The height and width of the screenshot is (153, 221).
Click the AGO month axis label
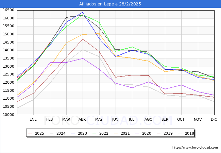click(149, 119)
